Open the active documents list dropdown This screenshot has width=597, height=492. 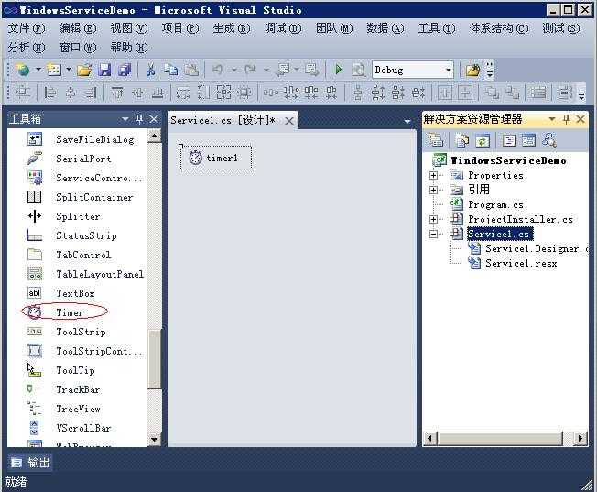tap(407, 121)
